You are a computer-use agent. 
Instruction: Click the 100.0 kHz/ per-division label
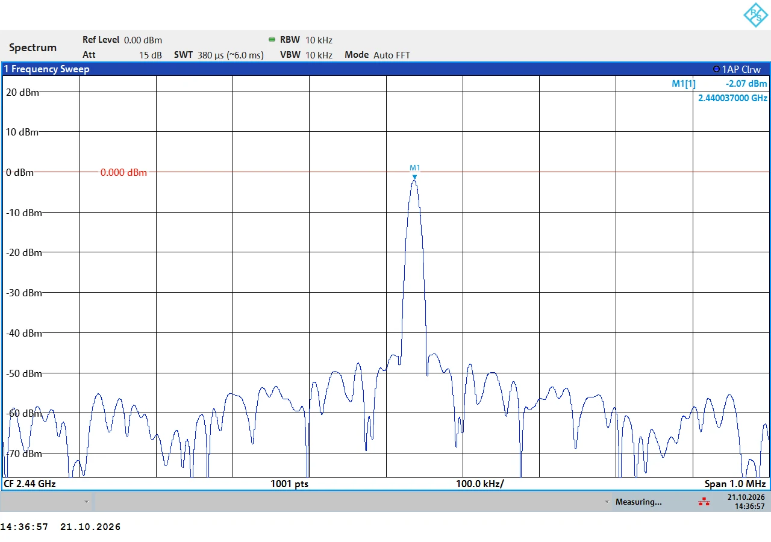pyautogui.click(x=479, y=484)
